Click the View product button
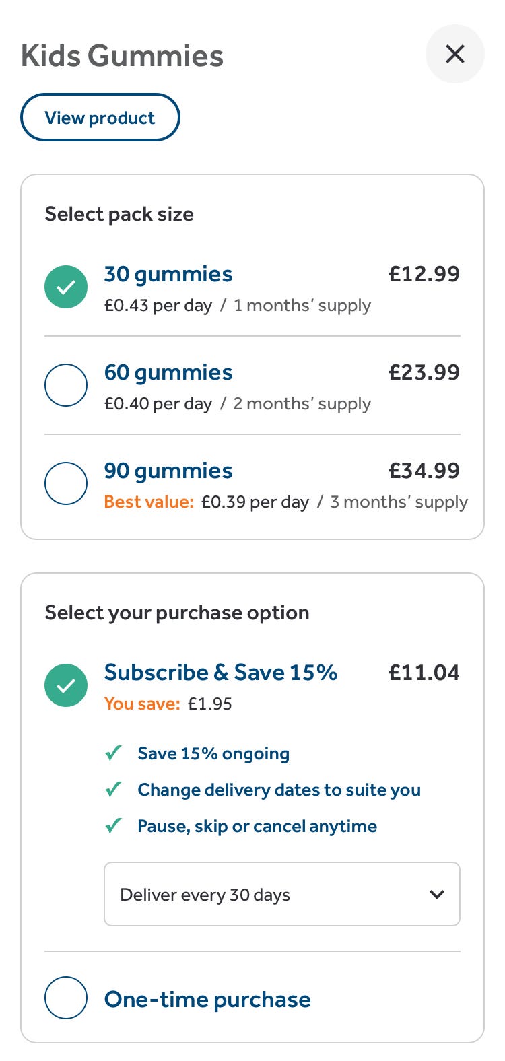505x1061 pixels. click(x=100, y=118)
